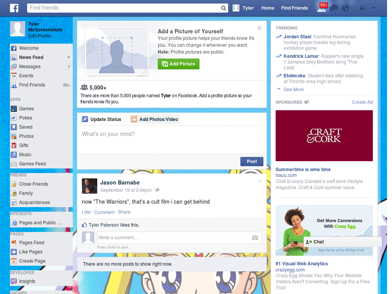392x294 pixels.
Task: Click the green Add Picture button
Action: pyautogui.click(x=178, y=64)
